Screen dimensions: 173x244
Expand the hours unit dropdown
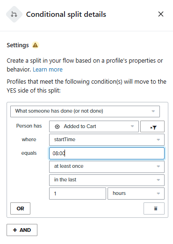136,194
